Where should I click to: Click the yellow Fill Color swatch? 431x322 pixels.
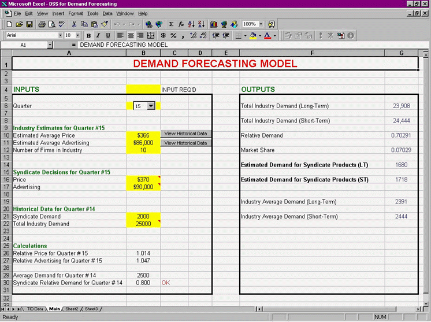tap(253, 35)
